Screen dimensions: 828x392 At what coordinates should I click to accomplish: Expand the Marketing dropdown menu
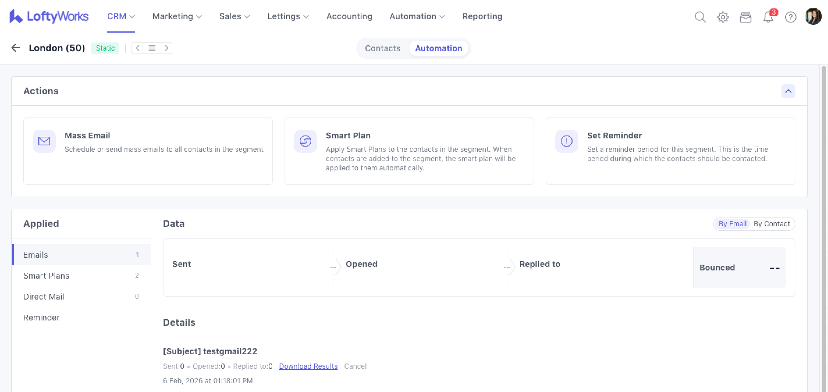[x=177, y=16]
